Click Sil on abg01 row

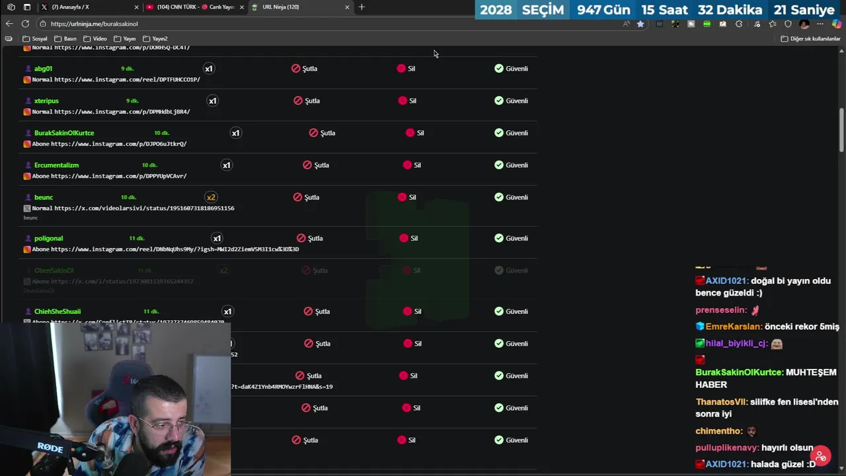tap(406, 69)
